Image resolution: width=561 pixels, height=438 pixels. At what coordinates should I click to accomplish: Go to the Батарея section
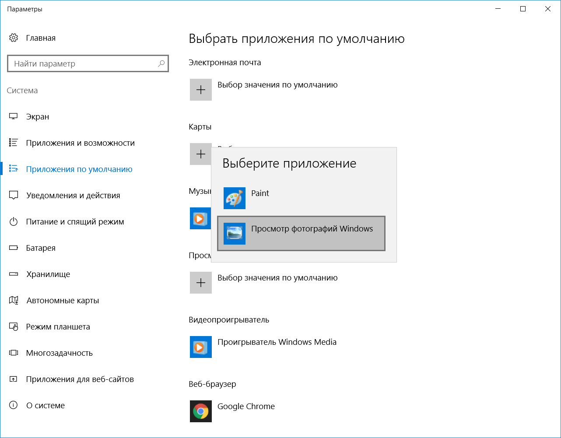point(88,248)
